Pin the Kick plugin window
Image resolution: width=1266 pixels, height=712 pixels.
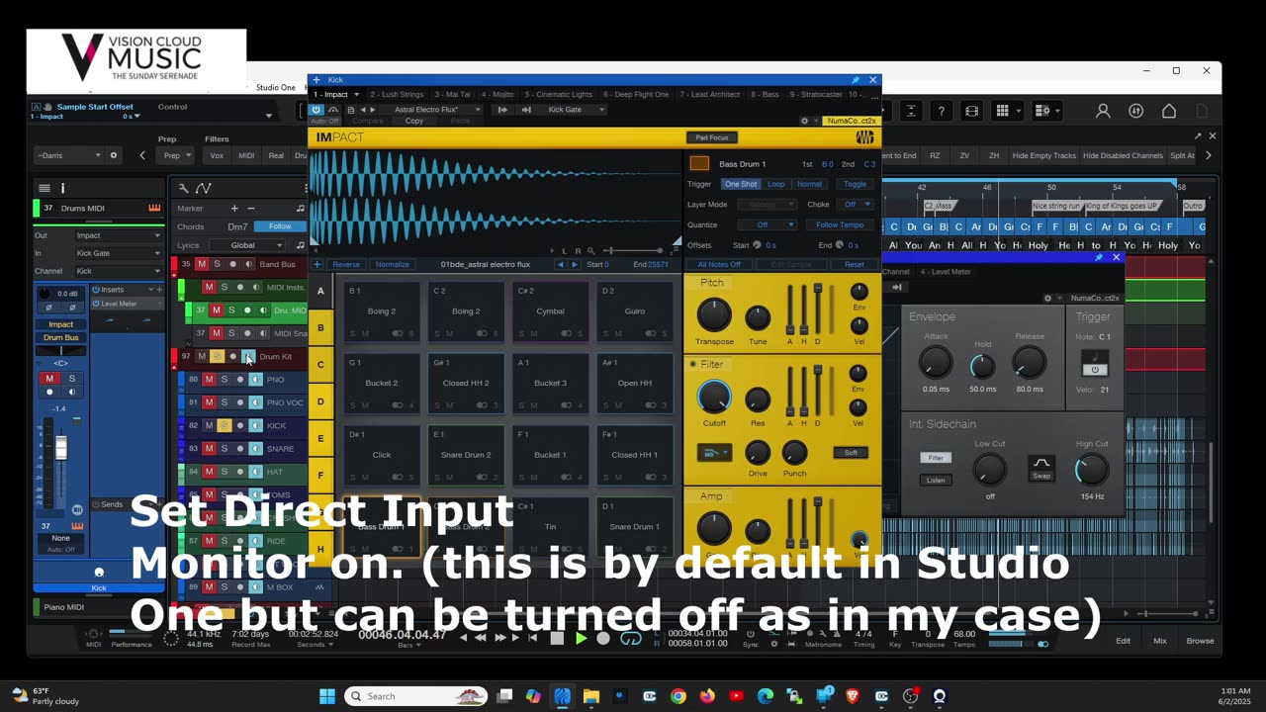pos(856,80)
